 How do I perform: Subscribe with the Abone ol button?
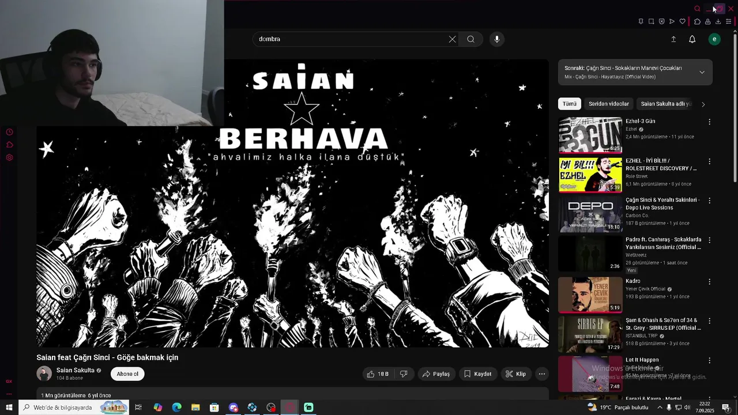coord(127,374)
